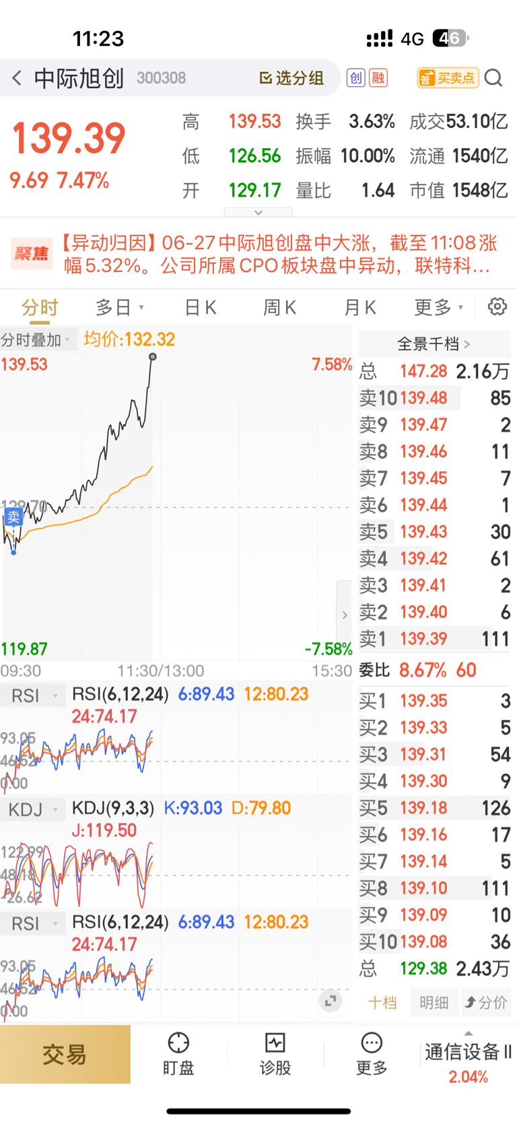The width and height of the screenshot is (517, 1124).
Task: Open chart settings gear
Action: tap(497, 307)
